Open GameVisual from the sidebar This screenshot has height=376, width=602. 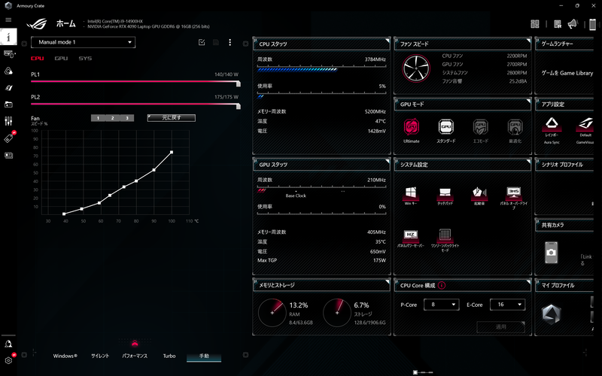tap(8, 88)
